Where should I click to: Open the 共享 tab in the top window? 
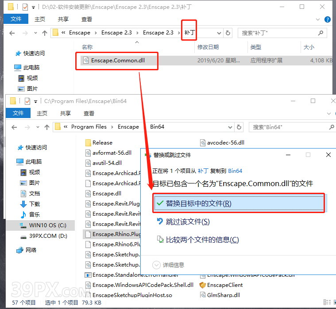pyautogui.click(x=63, y=19)
